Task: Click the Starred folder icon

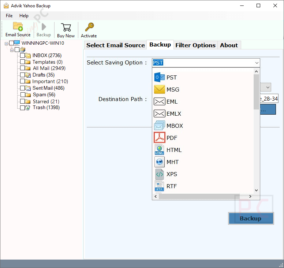Action: (x=28, y=101)
